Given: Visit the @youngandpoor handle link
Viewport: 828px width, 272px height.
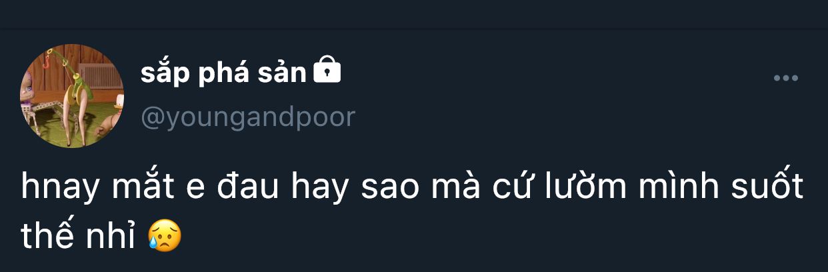Looking at the screenshot, I should (x=248, y=117).
